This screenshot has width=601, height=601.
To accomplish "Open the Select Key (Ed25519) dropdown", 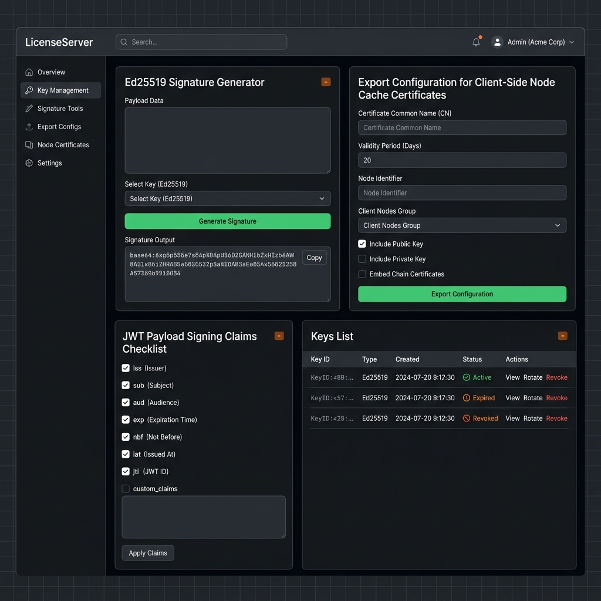I will pos(228,198).
